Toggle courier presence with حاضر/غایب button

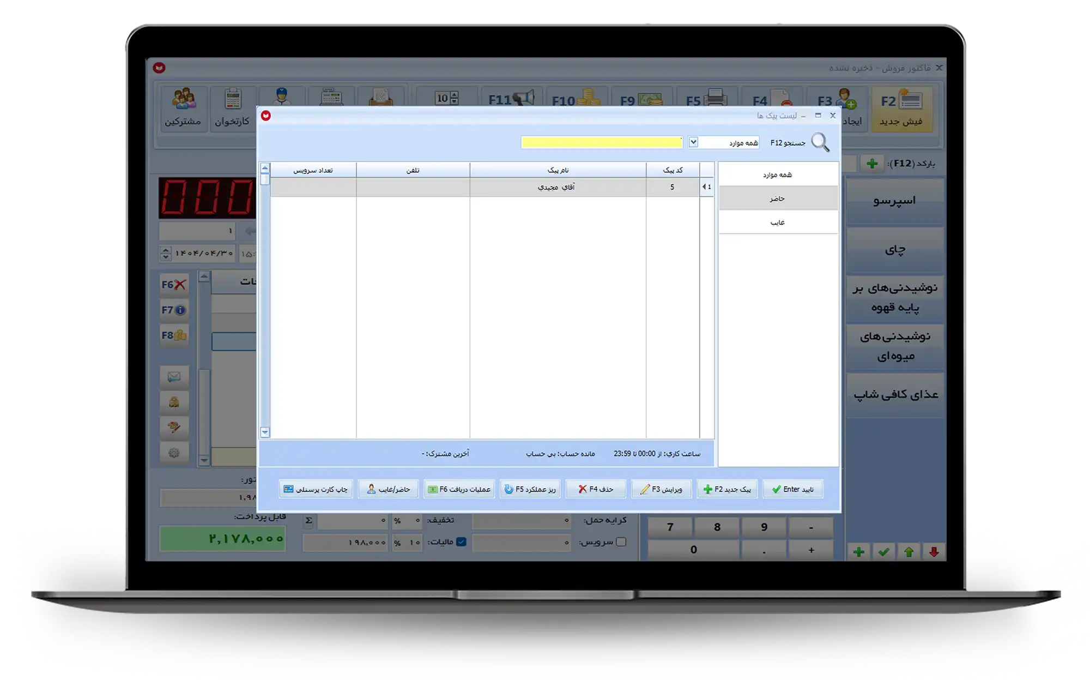tap(388, 489)
